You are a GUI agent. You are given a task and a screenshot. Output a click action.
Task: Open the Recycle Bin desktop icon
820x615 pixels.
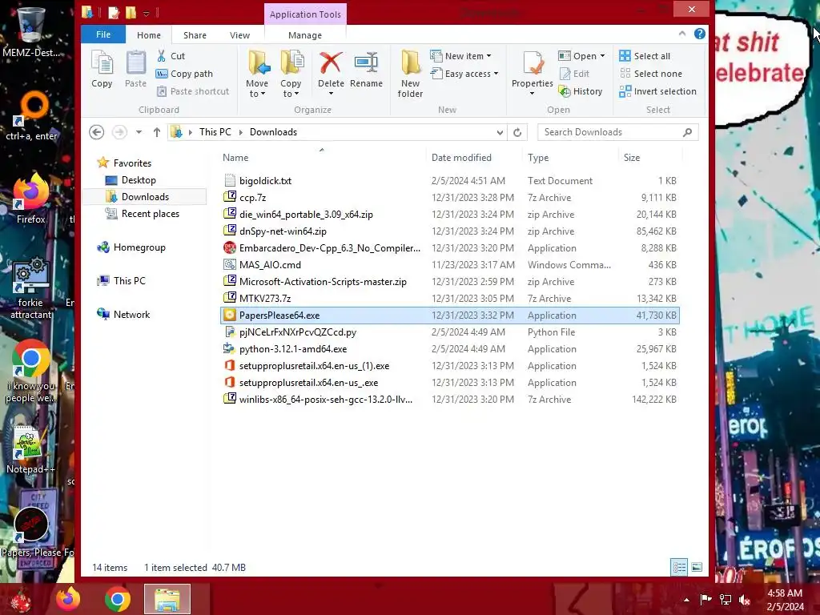[30, 32]
